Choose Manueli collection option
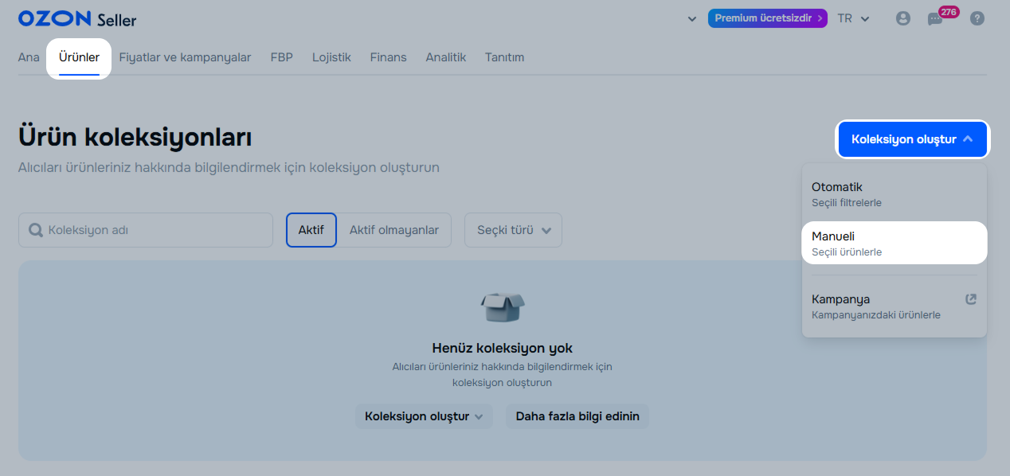 click(895, 243)
